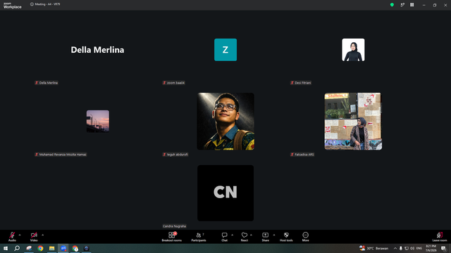
Task: Select Candra Nugraha's CN avatar
Action: click(225, 193)
